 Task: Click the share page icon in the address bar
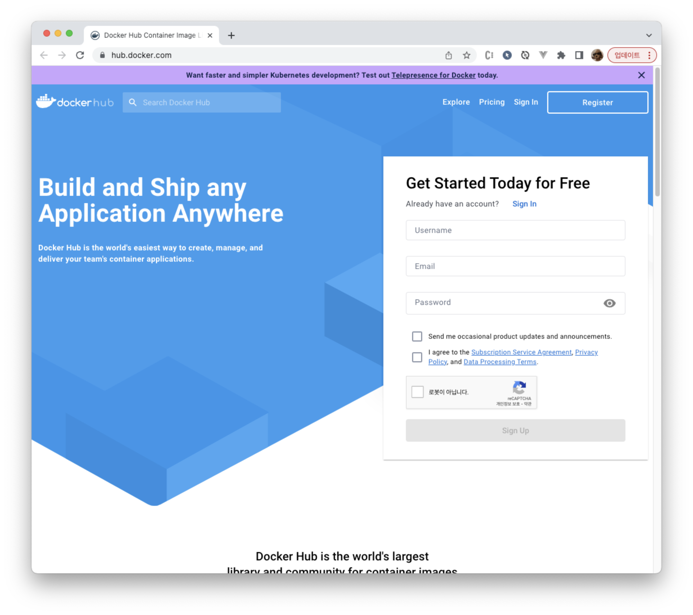click(449, 55)
